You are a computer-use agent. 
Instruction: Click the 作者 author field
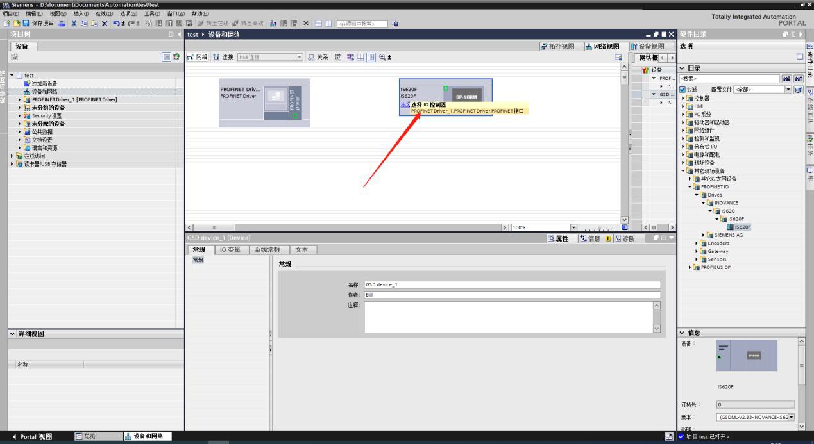pyautogui.click(x=512, y=295)
